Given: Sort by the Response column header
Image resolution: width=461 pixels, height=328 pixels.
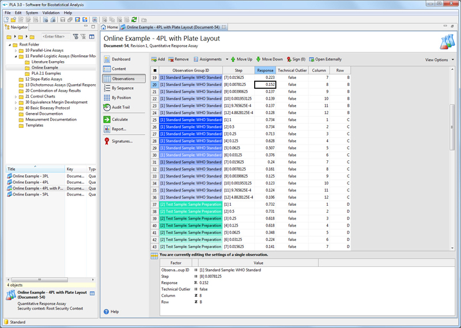Looking at the screenshot, I should click(x=265, y=70).
